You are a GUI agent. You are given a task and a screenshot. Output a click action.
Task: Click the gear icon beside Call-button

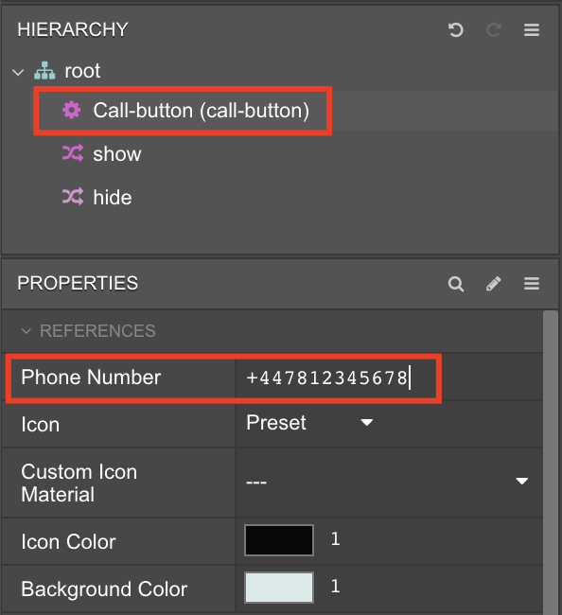tap(72, 110)
